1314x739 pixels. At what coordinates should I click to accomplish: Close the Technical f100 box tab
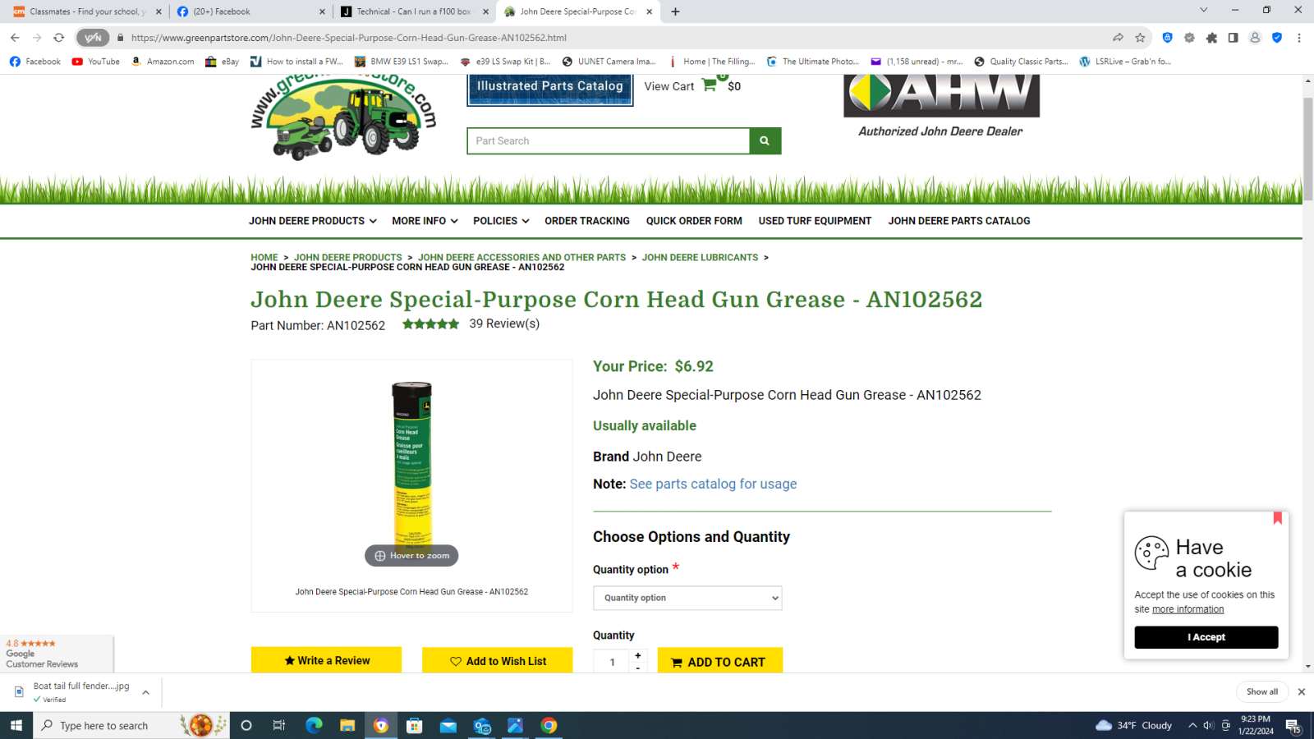pyautogui.click(x=485, y=11)
